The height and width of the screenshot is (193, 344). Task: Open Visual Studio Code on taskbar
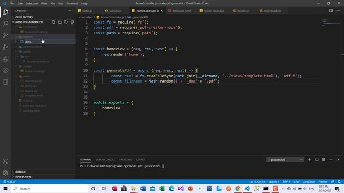247,188
